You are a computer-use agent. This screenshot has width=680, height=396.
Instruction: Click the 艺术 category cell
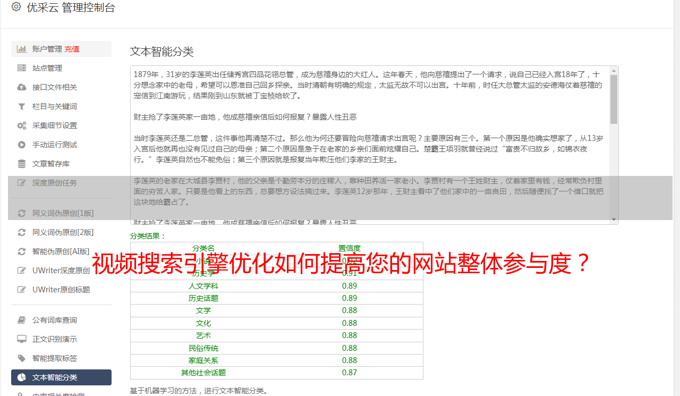pyautogui.click(x=203, y=335)
